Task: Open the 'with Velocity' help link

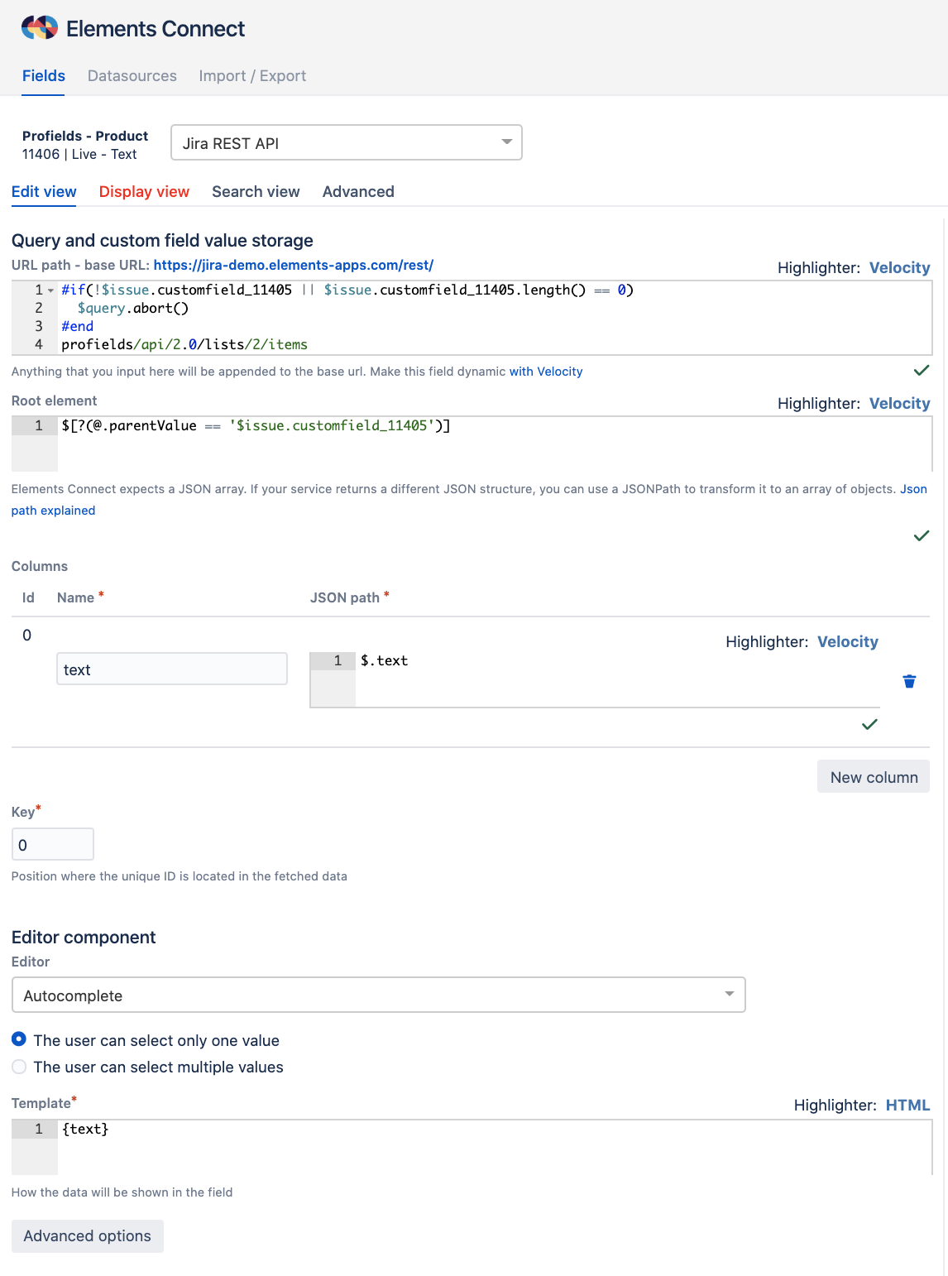Action: pyautogui.click(x=546, y=372)
